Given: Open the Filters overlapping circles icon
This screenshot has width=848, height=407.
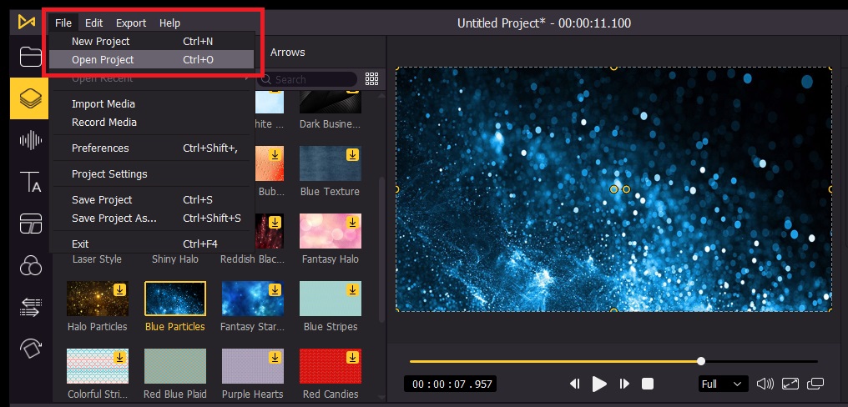Looking at the screenshot, I should 31,265.
